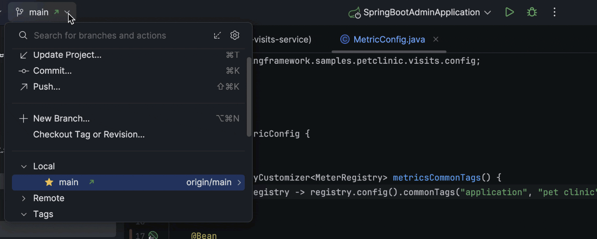Select Checkout Tag or Revision
This screenshot has width=597, height=239.
(88, 134)
